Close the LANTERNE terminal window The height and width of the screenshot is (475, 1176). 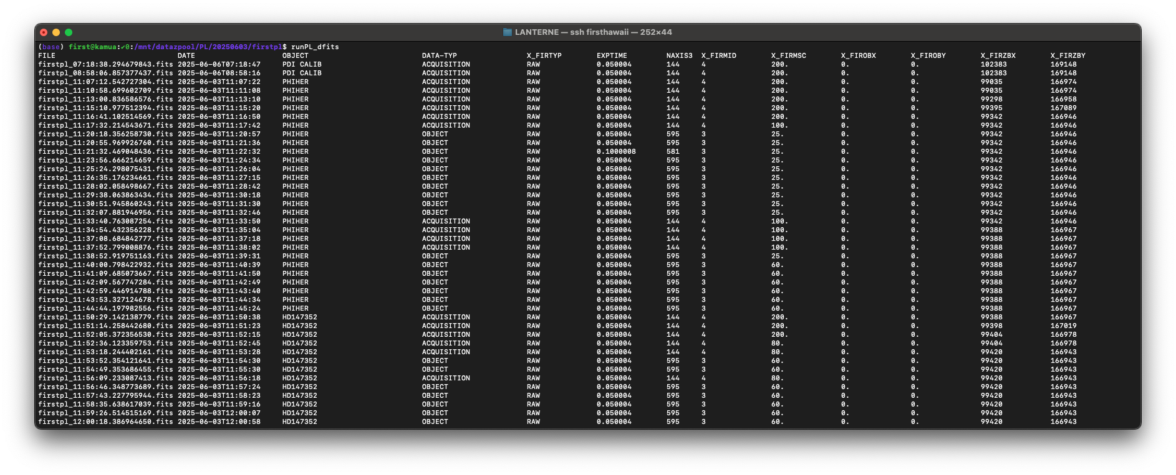coord(44,32)
